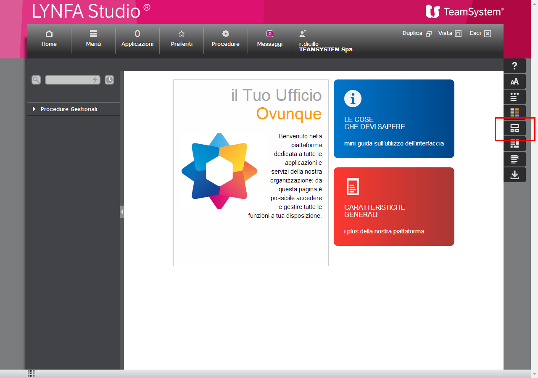This screenshot has height=378, width=538.
Task: Click the dotted list layout icon
Action: click(x=514, y=97)
